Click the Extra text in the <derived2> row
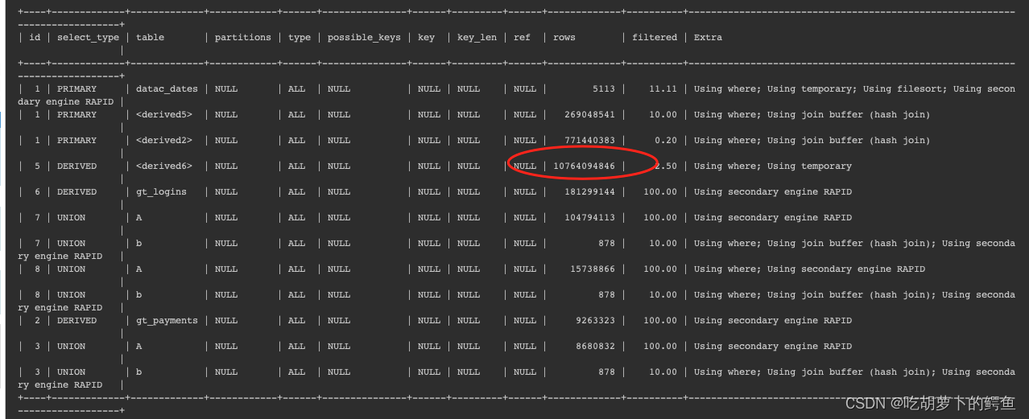 pyautogui.click(x=812, y=141)
